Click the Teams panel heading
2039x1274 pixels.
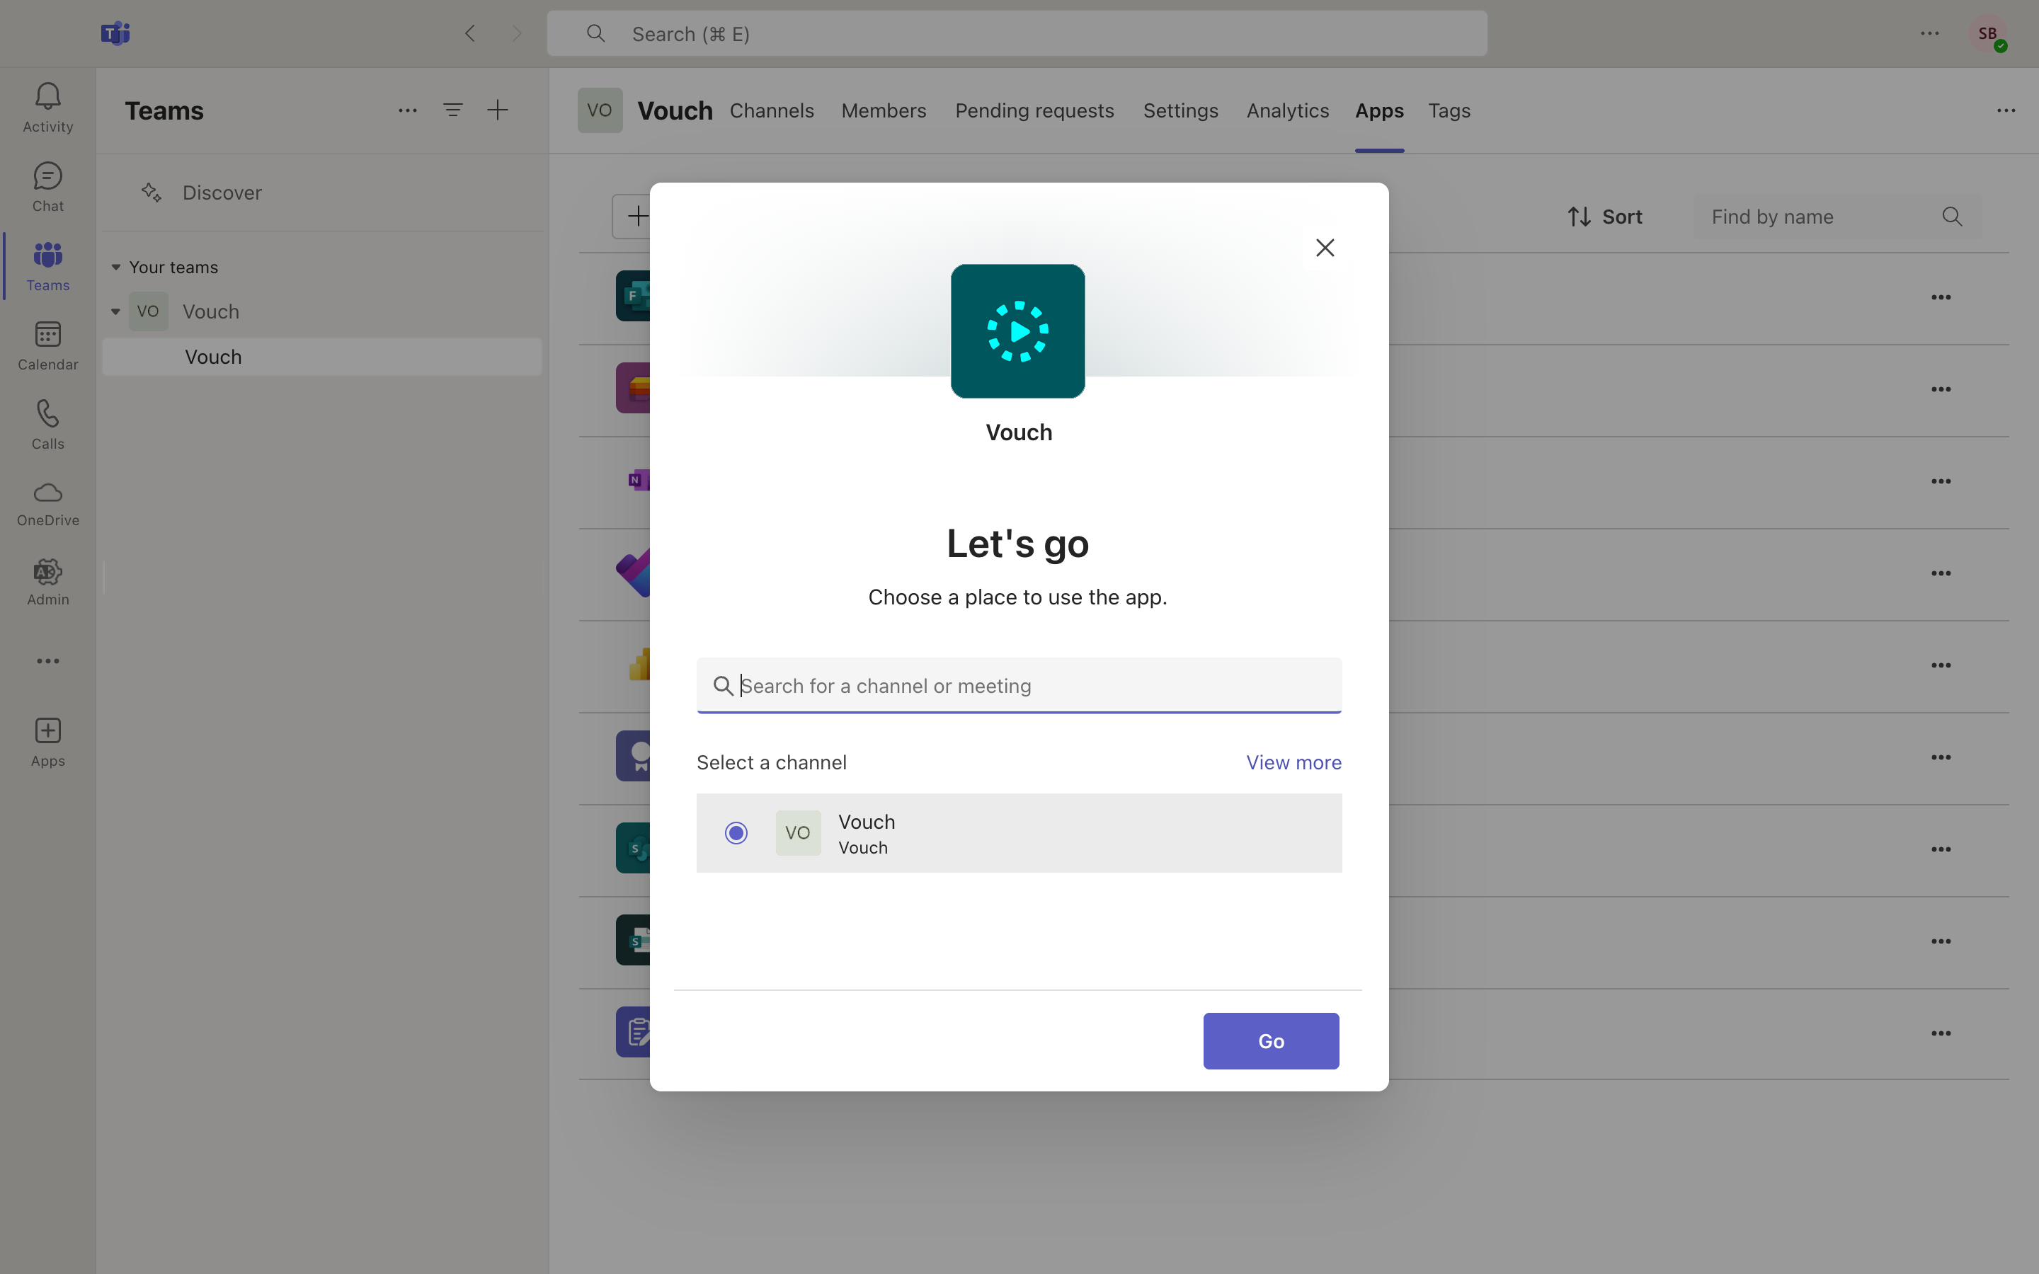[x=164, y=110]
